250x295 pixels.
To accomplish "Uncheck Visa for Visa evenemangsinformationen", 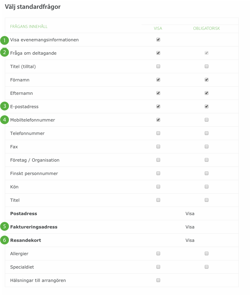I will pyautogui.click(x=158, y=39).
